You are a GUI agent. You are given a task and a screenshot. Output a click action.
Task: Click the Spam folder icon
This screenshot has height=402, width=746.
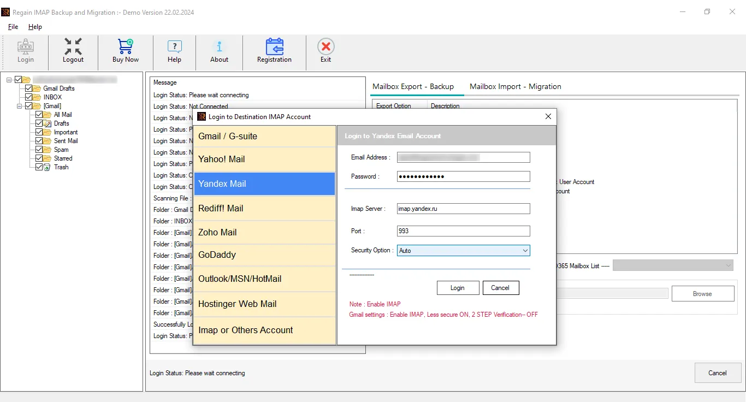click(x=47, y=150)
